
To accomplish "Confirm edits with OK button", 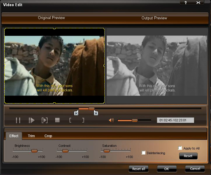I will tap(167, 169).
